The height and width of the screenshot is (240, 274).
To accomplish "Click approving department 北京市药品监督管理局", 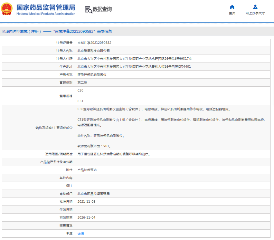I will [94, 194].
